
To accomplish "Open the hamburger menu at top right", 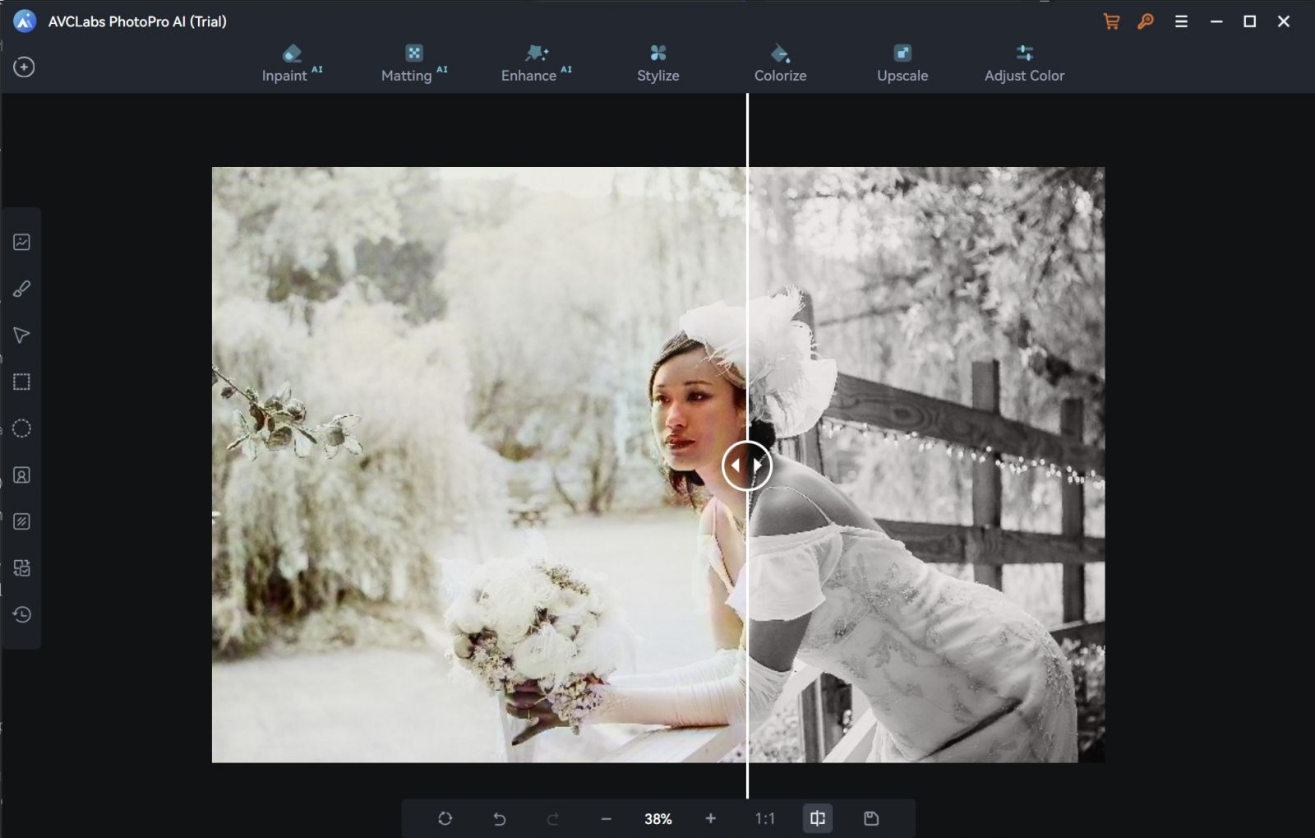I will click(1182, 21).
